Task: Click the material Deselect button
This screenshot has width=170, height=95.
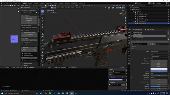Action: point(163,42)
